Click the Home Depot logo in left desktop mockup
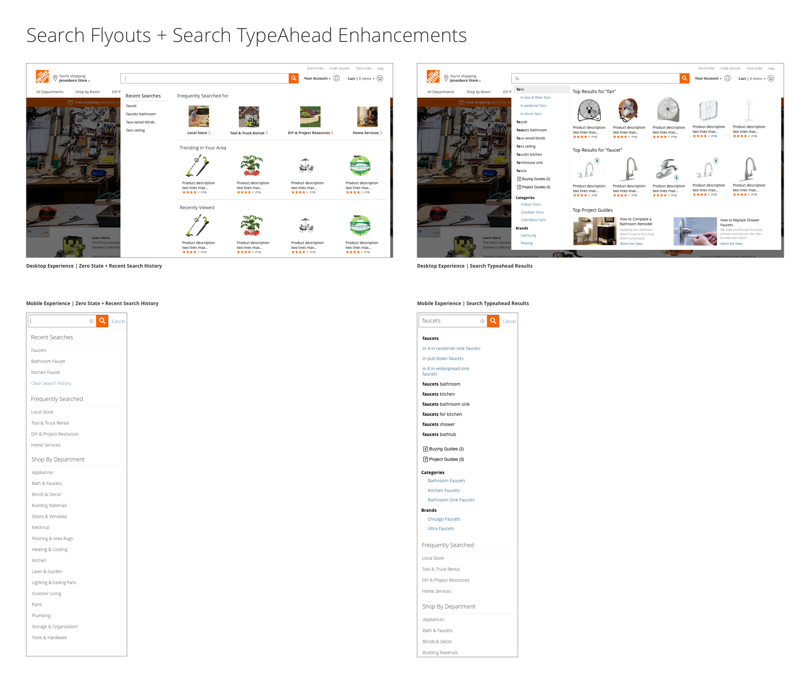The image size is (806, 682). 42,76
